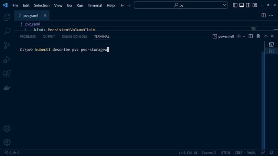
Task: Switch to the PROBLEMS panel tab
Action: pyautogui.click(x=28, y=36)
